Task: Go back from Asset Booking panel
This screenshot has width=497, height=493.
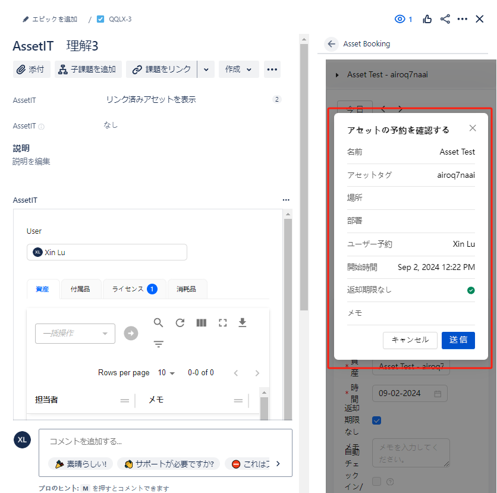Action: point(331,44)
